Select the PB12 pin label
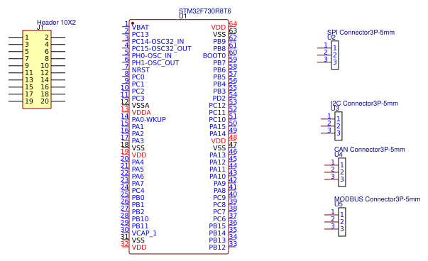428x261 pixels. click(x=217, y=247)
